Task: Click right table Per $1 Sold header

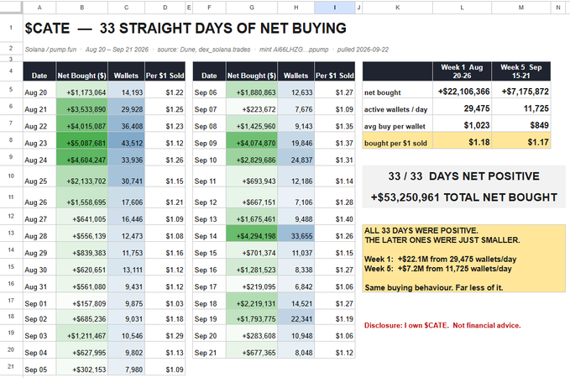Action: [334, 71]
